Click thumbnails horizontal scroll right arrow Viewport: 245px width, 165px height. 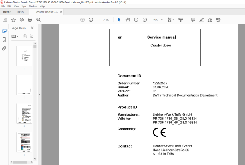tap(32, 162)
